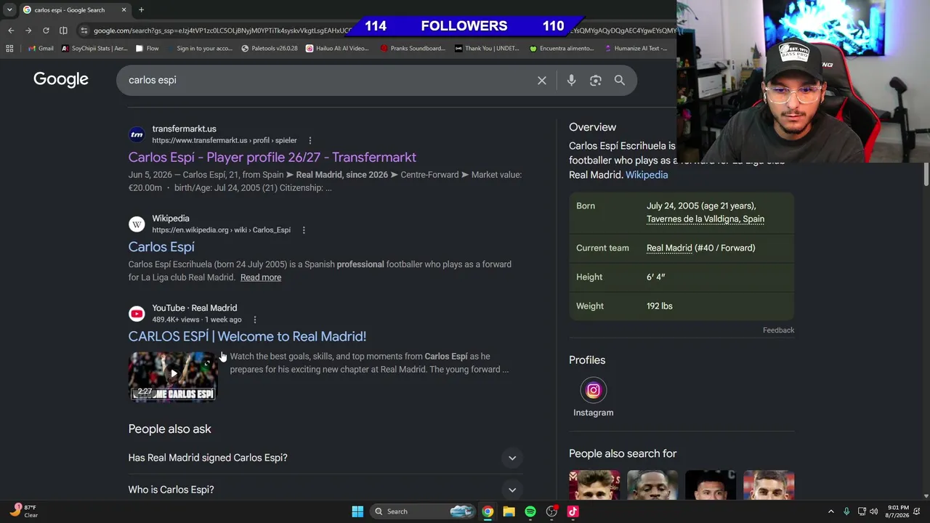
Task: Open the Instagram profile icon
Action: coord(594,390)
